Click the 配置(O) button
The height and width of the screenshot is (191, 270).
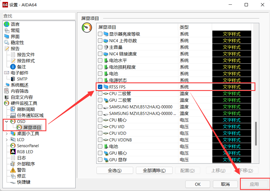coord(188,171)
